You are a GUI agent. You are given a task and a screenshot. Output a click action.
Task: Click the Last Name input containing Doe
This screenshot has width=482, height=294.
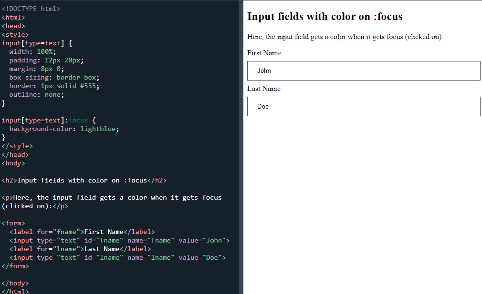363,106
